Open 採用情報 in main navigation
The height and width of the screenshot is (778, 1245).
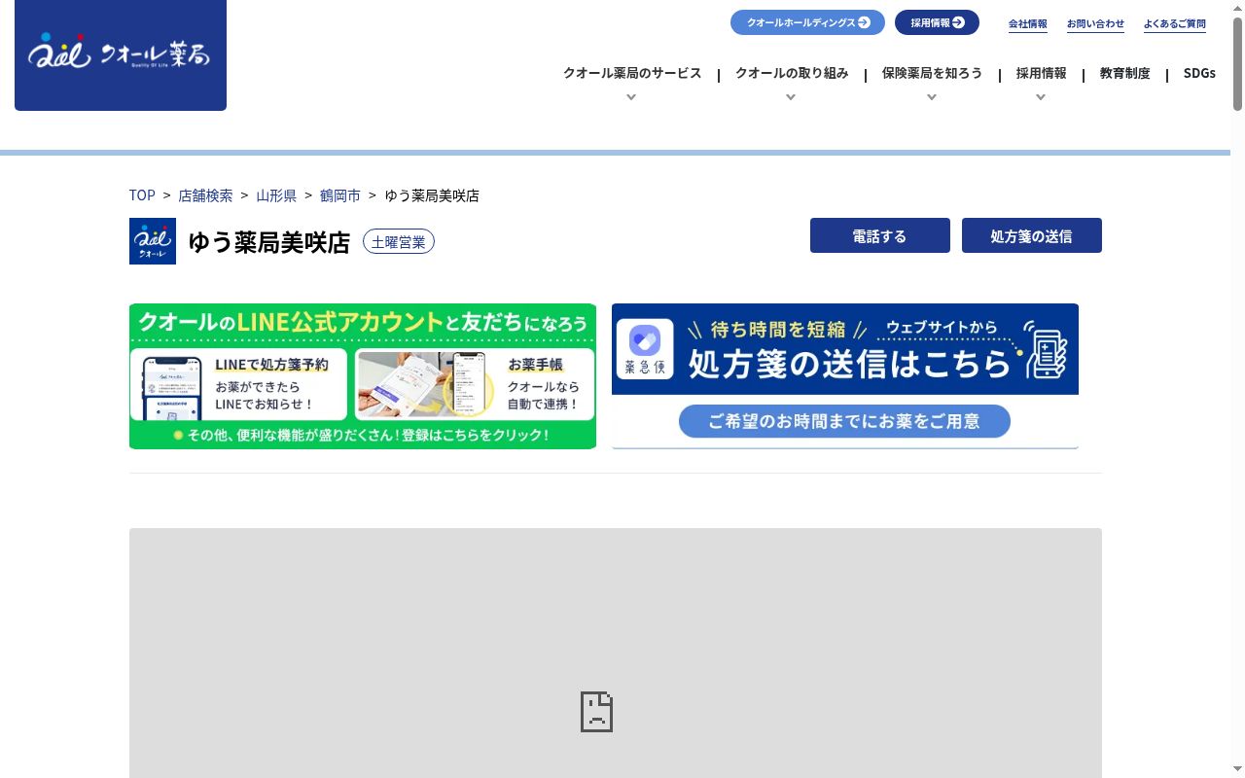[x=1042, y=73]
